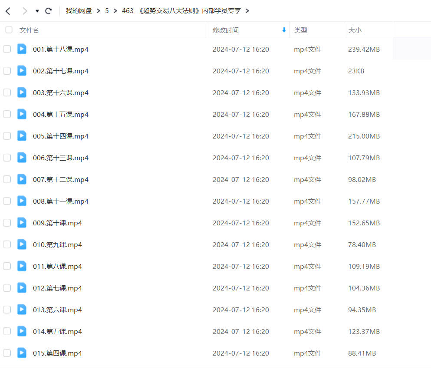This screenshot has height=376, width=431.
Task: Click video icon of 003.第十六课.mp4
Action: click(22, 92)
